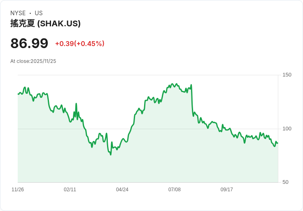Open the 摇克夏 (SHAK.US) stock title

[45, 23]
